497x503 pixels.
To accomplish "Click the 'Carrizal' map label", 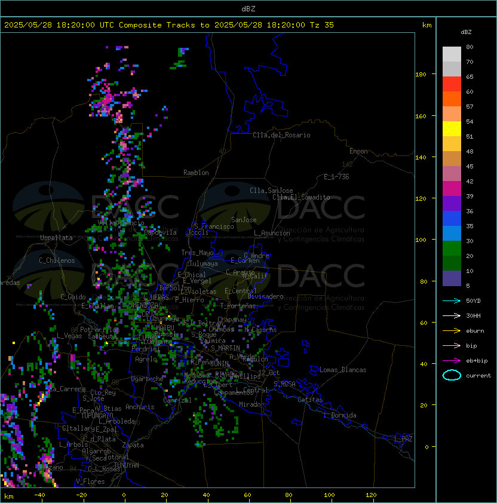I will (177, 400).
